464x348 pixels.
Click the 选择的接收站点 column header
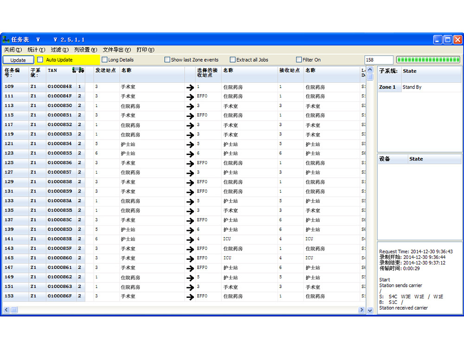[208, 74]
